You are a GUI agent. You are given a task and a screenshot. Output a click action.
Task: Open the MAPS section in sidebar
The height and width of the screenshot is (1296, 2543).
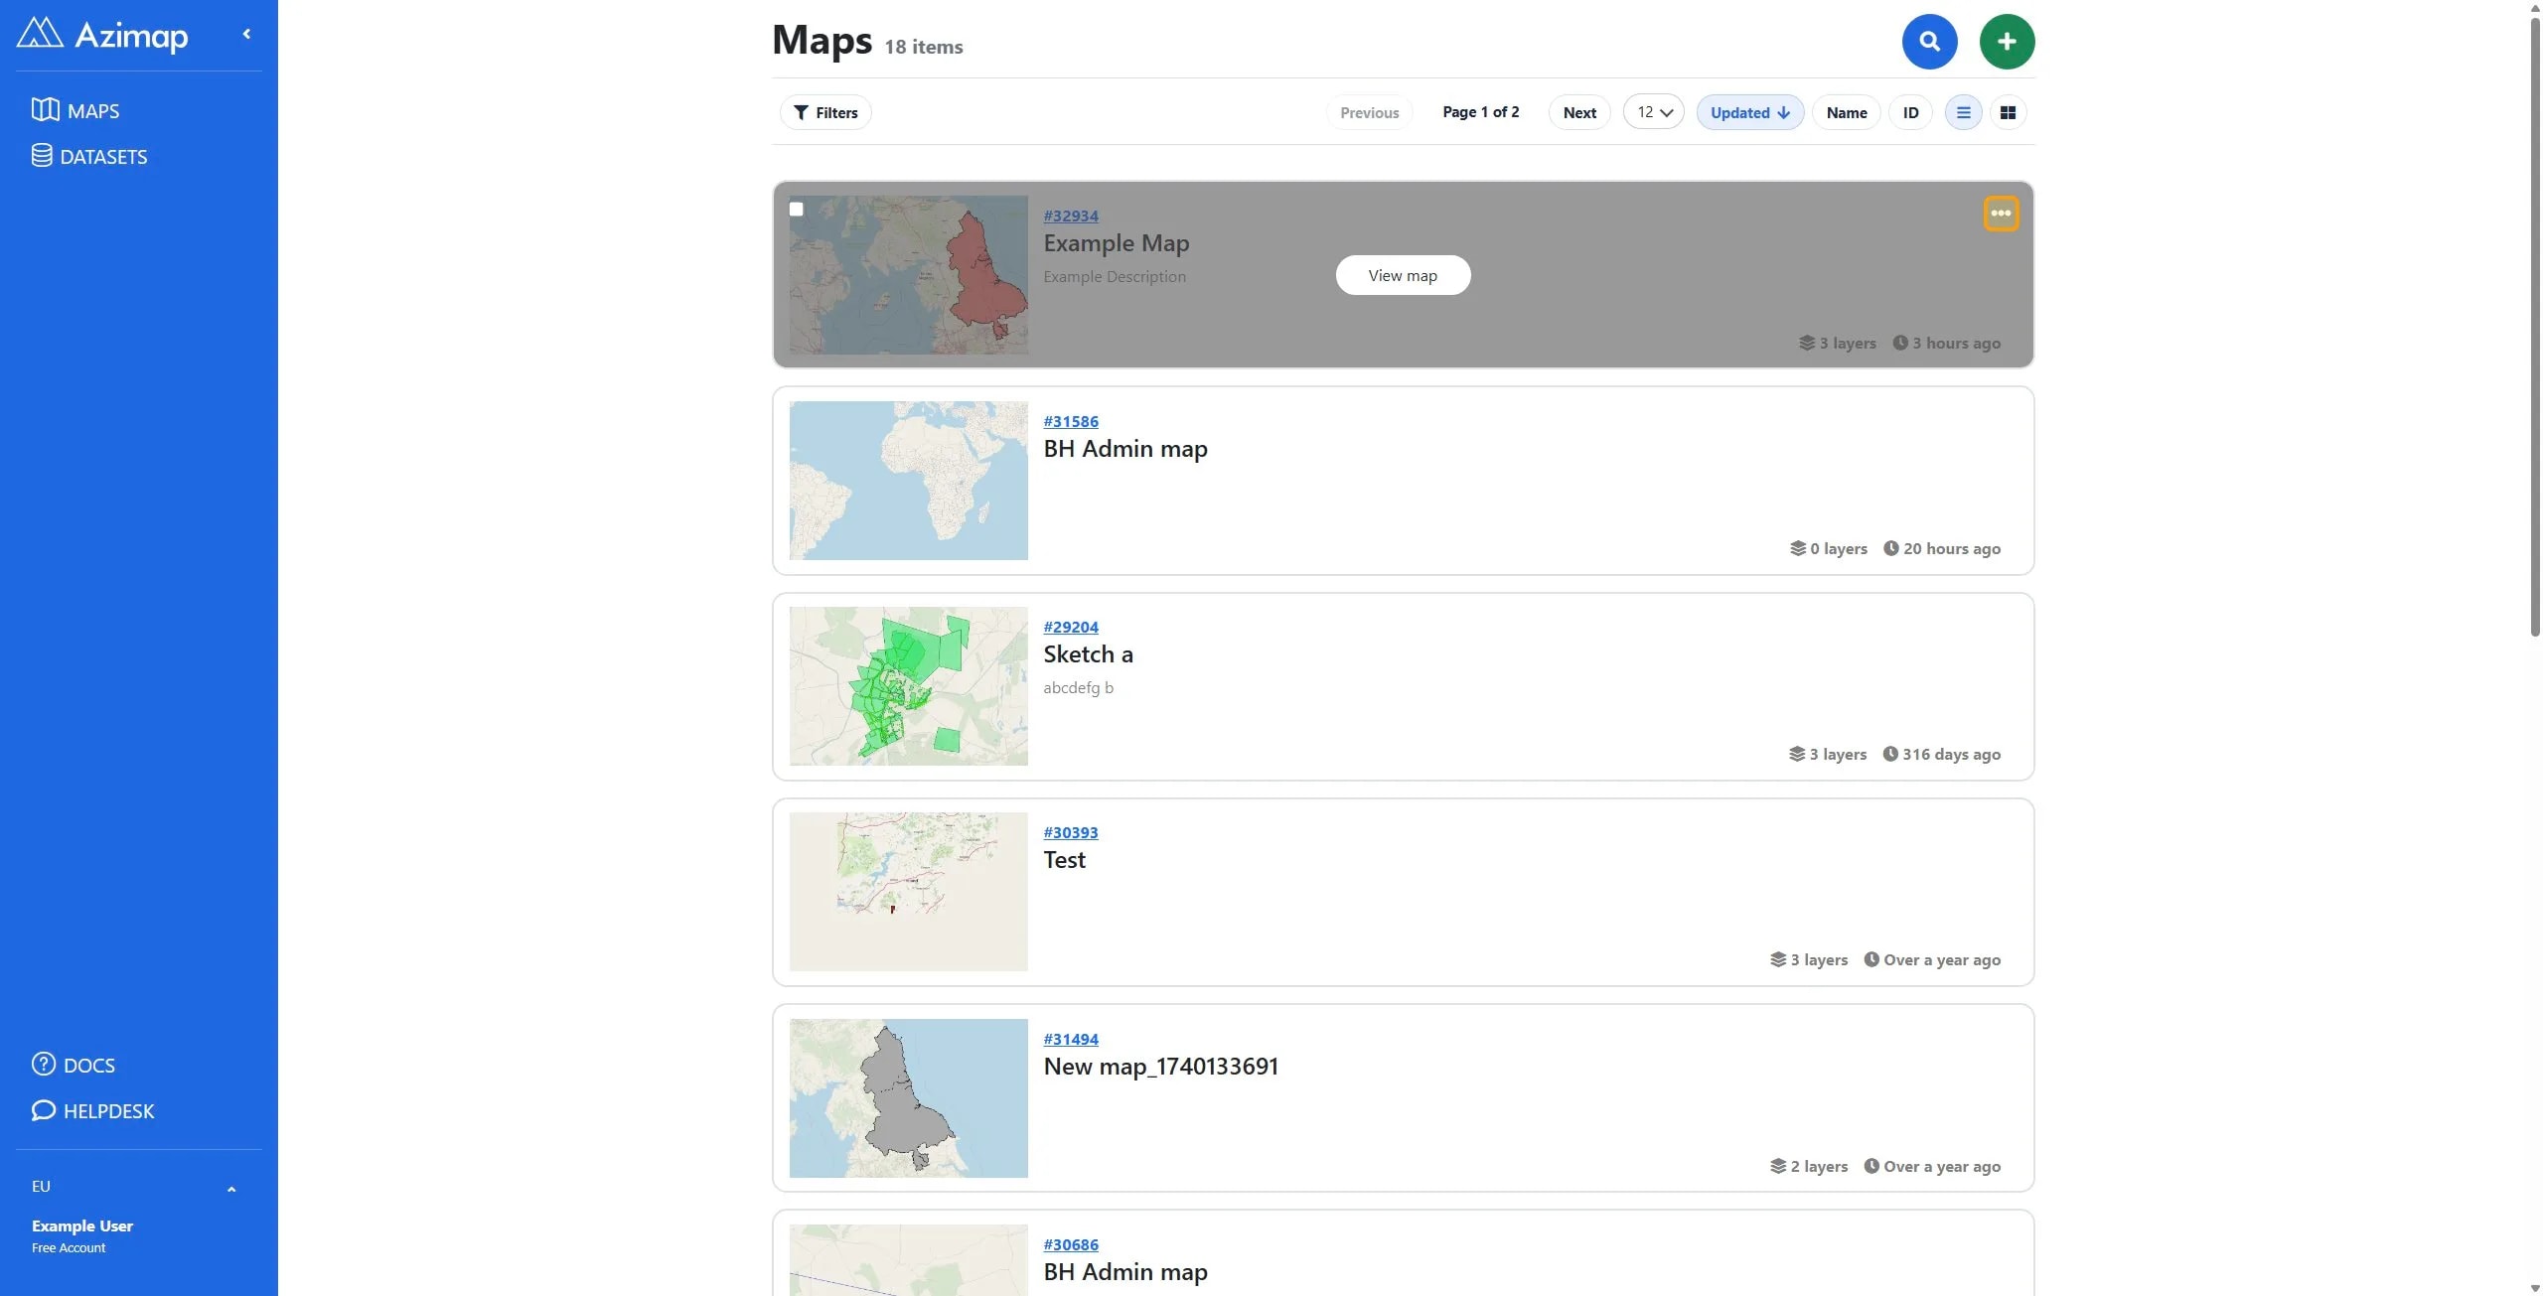pyautogui.click(x=75, y=110)
